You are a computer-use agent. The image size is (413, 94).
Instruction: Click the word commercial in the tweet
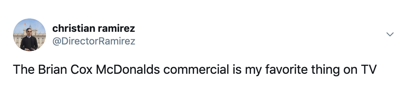tap(196, 70)
